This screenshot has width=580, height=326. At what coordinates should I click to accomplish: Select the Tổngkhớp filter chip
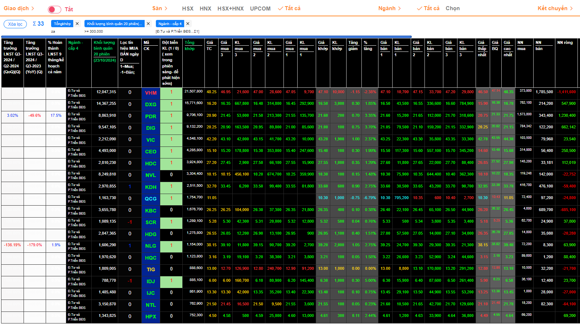click(x=62, y=24)
